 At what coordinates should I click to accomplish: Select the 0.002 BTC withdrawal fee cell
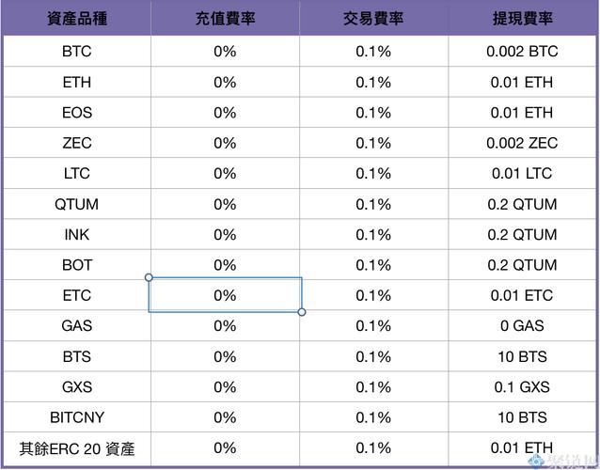[x=522, y=52]
